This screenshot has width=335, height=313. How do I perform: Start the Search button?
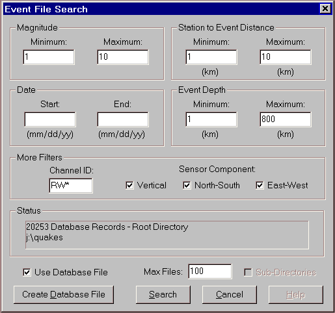click(x=163, y=295)
